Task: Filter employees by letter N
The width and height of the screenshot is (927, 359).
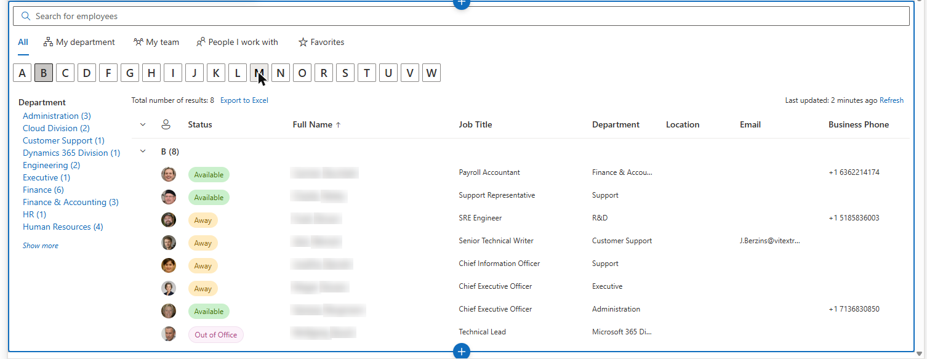Action: pyautogui.click(x=281, y=73)
